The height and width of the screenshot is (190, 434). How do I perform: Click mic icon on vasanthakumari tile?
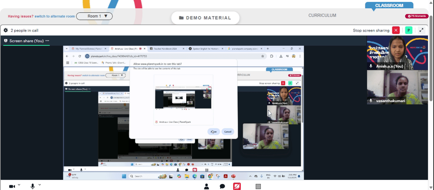[x=371, y=101]
